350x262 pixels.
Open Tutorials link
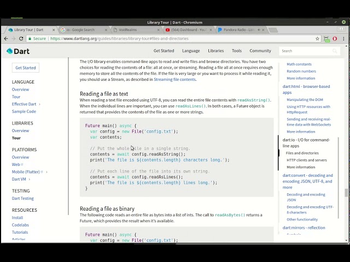click(20, 232)
